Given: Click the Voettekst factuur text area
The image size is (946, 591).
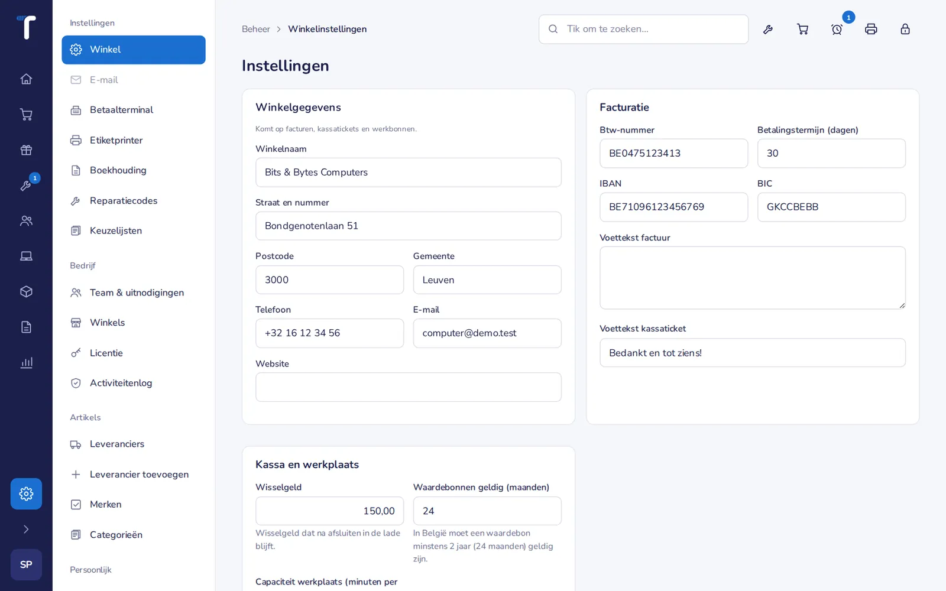Looking at the screenshot, I should pos(752,278).
